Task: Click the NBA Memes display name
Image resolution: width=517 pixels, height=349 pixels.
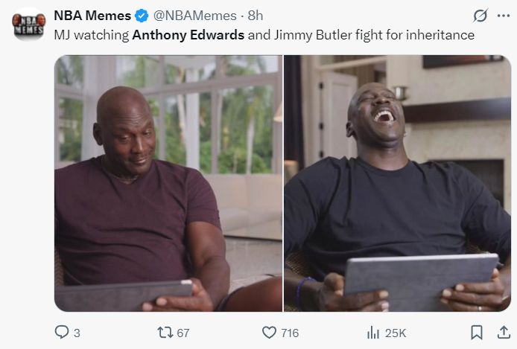Action: click(x=92, y=16)
